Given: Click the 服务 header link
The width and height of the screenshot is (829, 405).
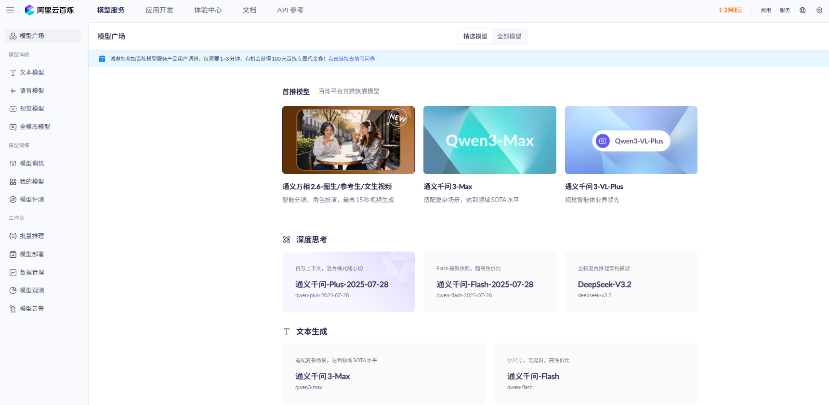Looking at the screenshot, I should coord(785,10).
